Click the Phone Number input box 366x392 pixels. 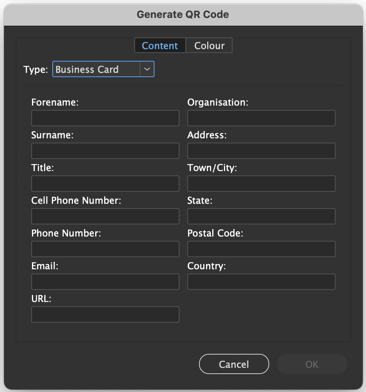[x=105, y=249]
